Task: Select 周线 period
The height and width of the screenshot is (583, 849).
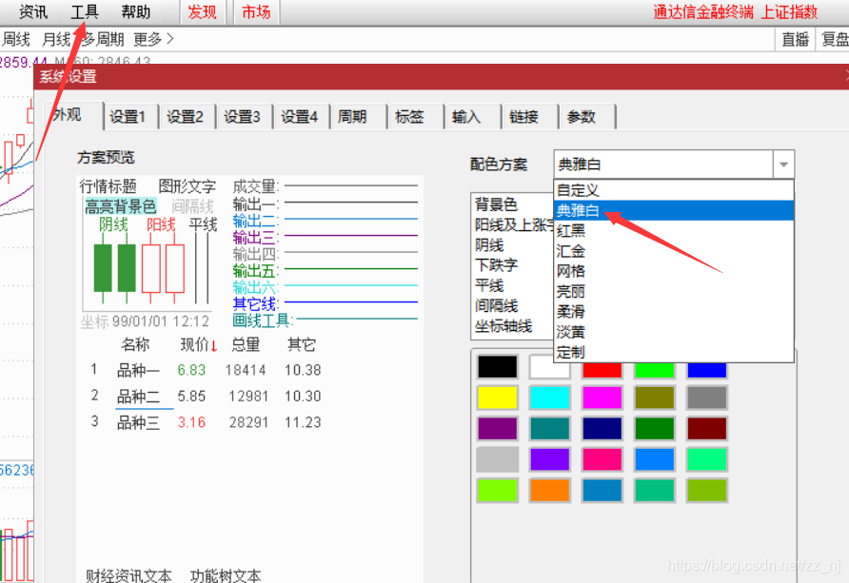Action: click(15, 39)
